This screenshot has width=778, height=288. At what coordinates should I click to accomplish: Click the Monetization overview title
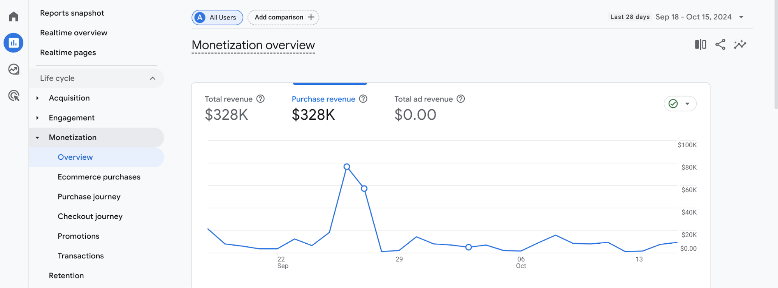pyautogui.click(x=253, y=45)
